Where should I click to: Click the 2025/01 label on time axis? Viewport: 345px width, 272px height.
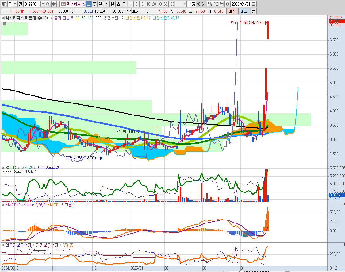[137, 268]
